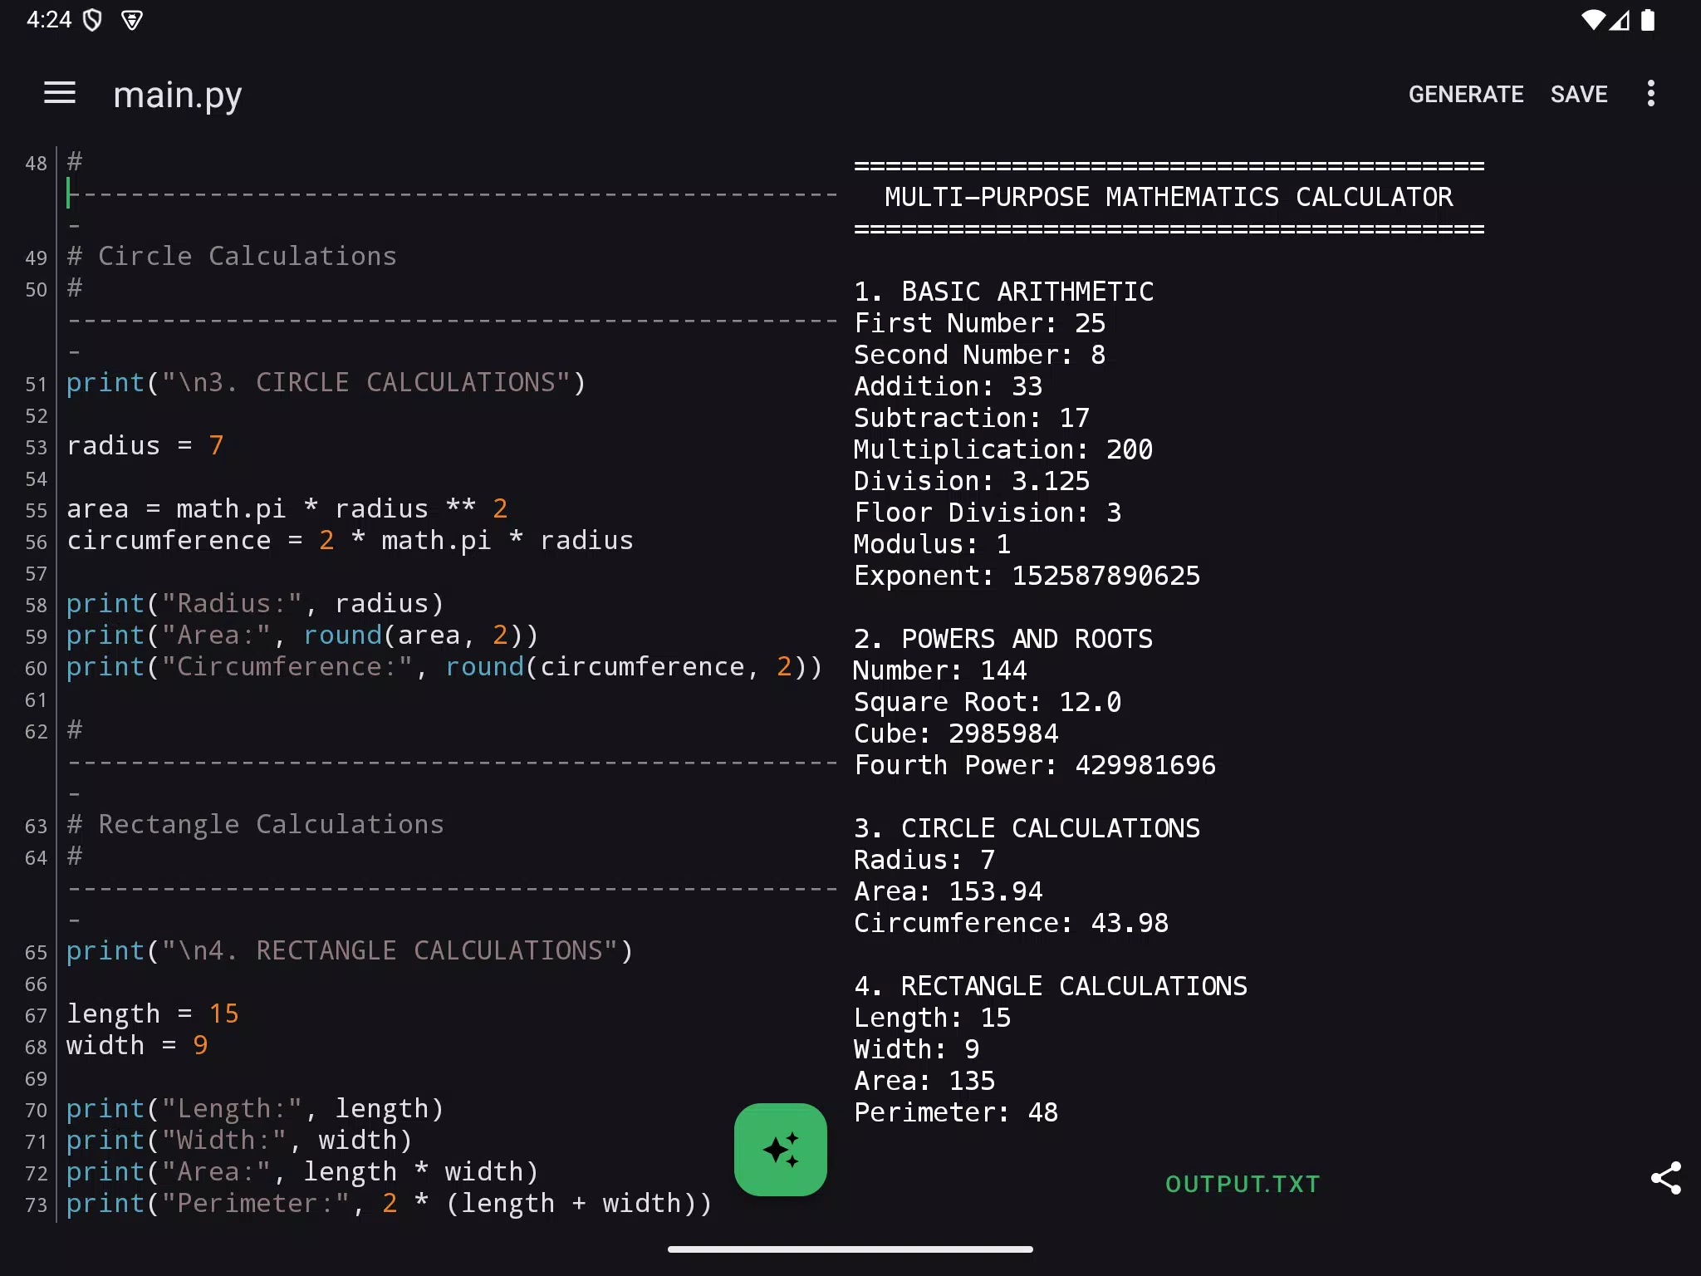Click the circumference assignment on line 56

click(x=350, y=541)
